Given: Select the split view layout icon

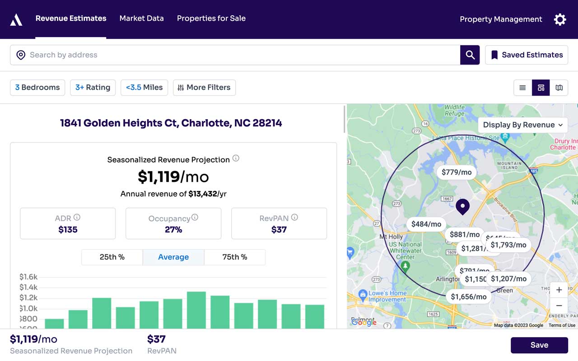Looking at the screenshot, I should click(x=541, y=88).
